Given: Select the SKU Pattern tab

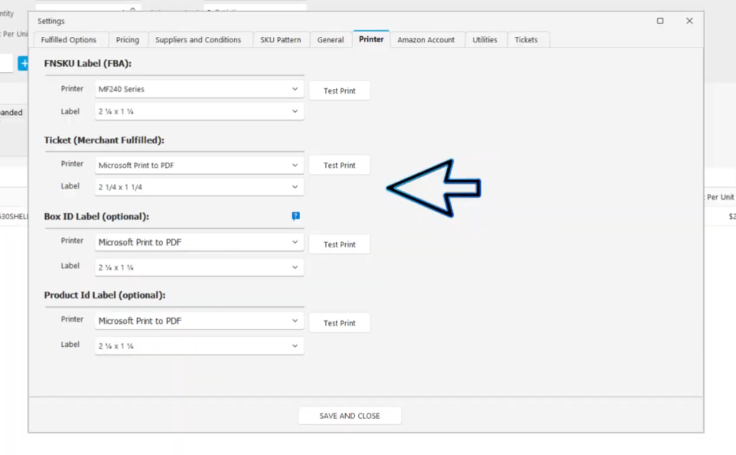Looking at the screenshot, I should [281, 40].
